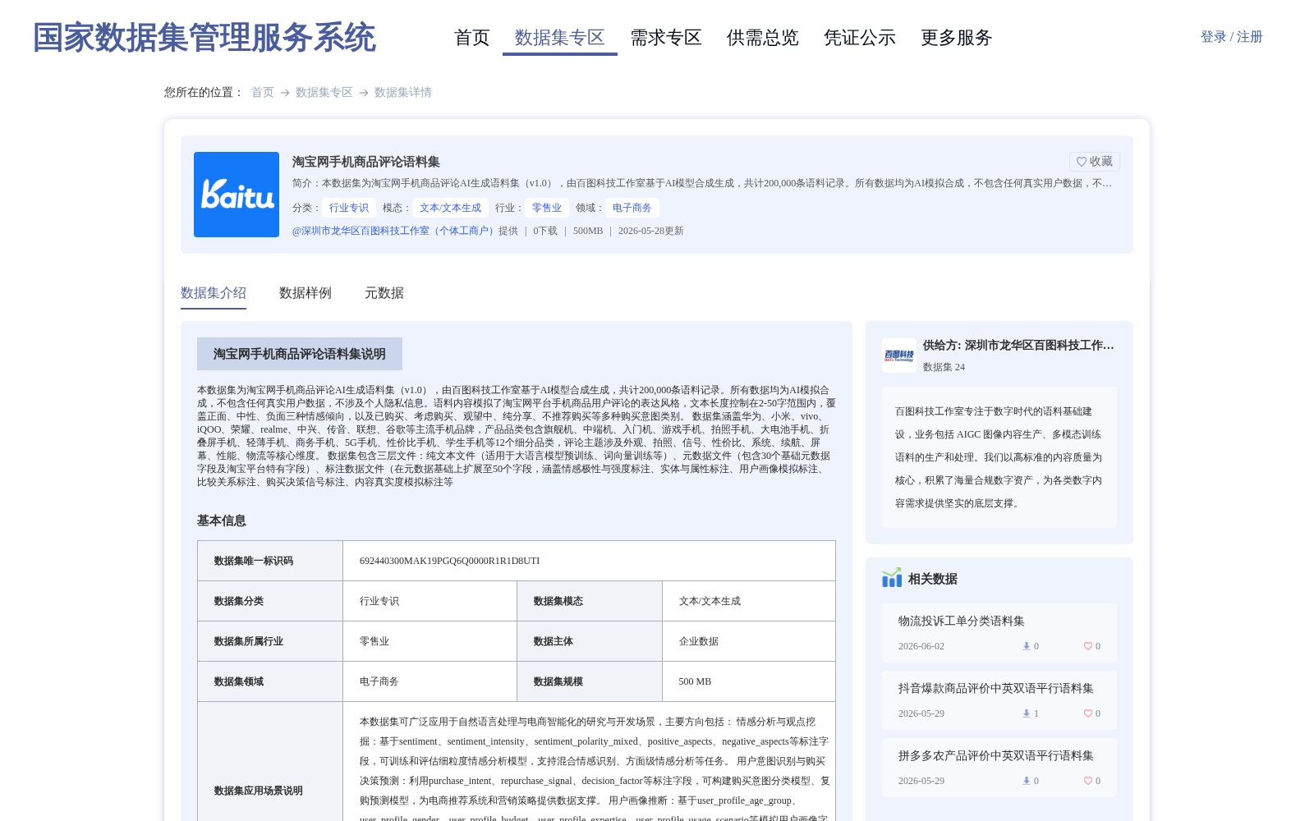Click heart icon for 抖音爆款商品评价中英双语平行语料集
Image resolution: width=1314 pixels, height=821 pixels.
point(1087,713)
